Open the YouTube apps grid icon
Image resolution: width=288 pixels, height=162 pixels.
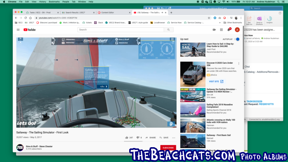coord(221,30)
